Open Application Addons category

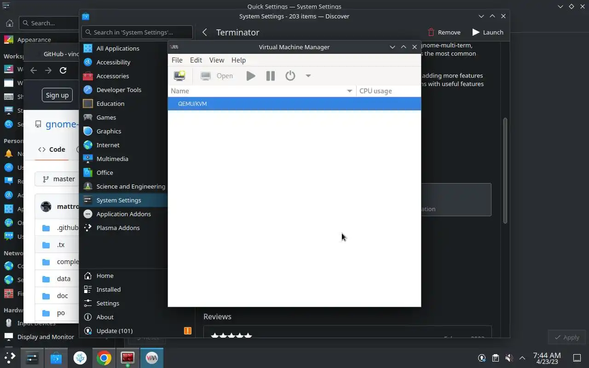123,214
